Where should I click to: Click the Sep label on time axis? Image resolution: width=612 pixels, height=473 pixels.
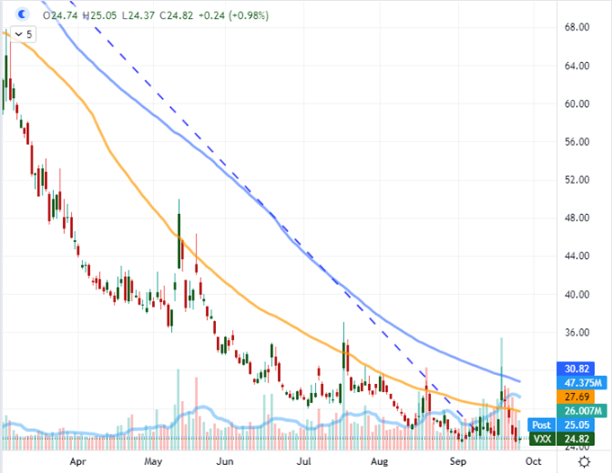(x=458, y=461)
